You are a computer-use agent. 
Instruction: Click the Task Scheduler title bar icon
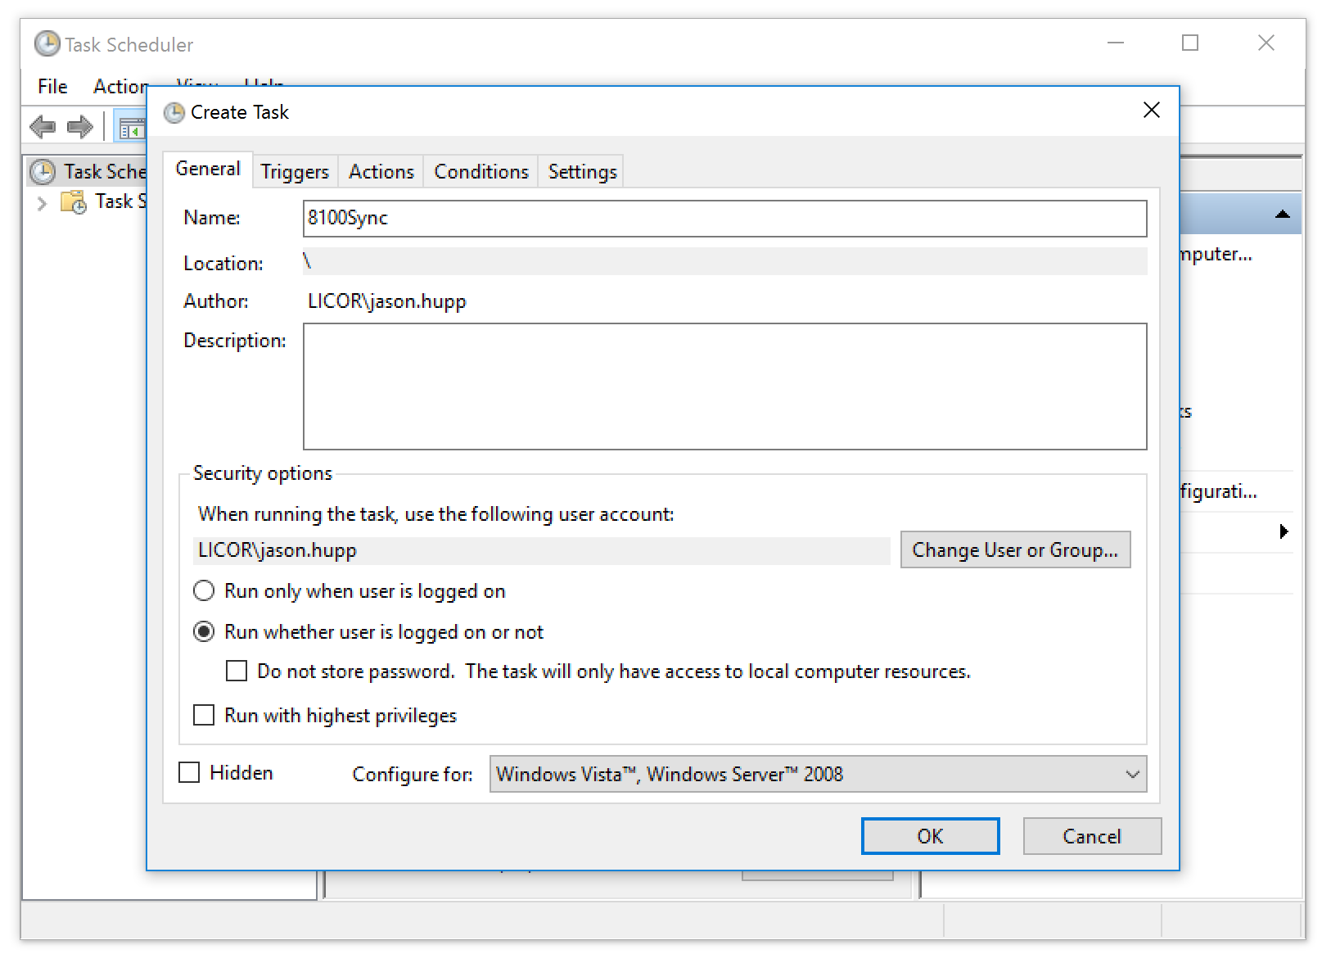(x=47, y=44)
